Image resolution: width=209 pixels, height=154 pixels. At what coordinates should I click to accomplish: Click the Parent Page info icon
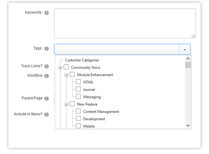(46, 98)
